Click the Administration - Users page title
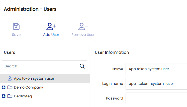The height and width of the screenshot is (107, 187). coord(30,9)
